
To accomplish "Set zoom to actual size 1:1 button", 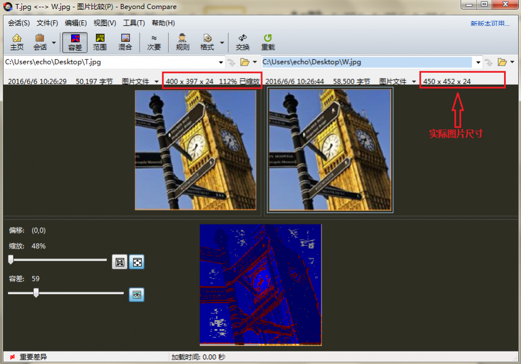I will coord(120,262).
